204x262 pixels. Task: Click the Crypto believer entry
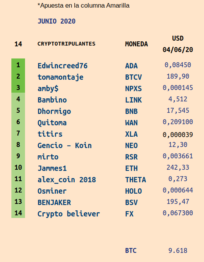[69, 214]
